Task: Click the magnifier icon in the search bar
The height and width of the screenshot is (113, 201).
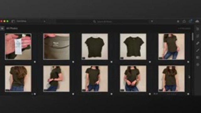Action: point(94,21)
